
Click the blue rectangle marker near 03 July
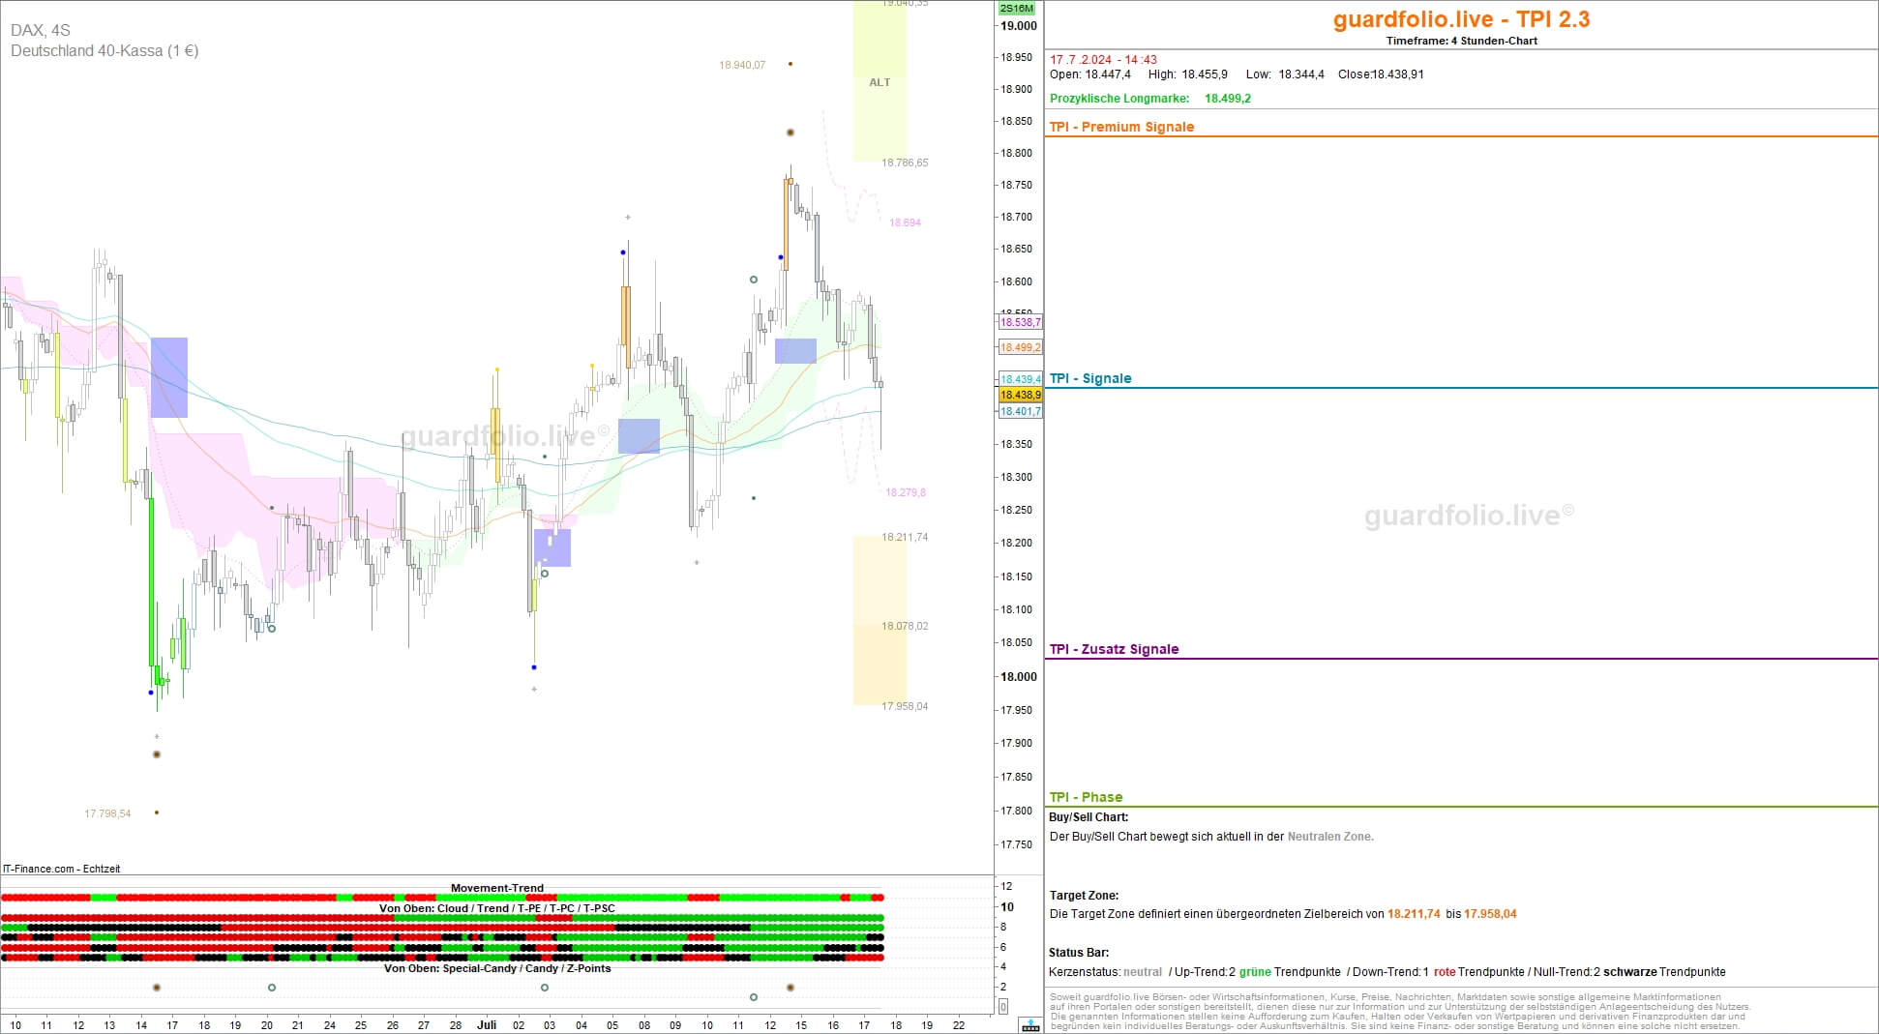552,547
